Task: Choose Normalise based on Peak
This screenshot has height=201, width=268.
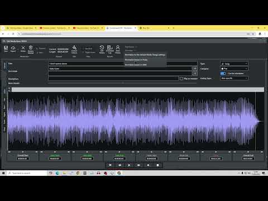Action: 145,60
